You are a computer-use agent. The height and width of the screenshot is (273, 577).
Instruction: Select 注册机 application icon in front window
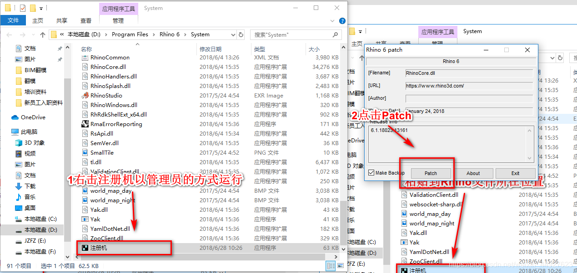[85, 248]
